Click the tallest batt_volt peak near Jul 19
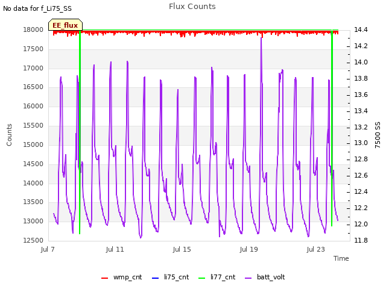 [x=261, y=39]
